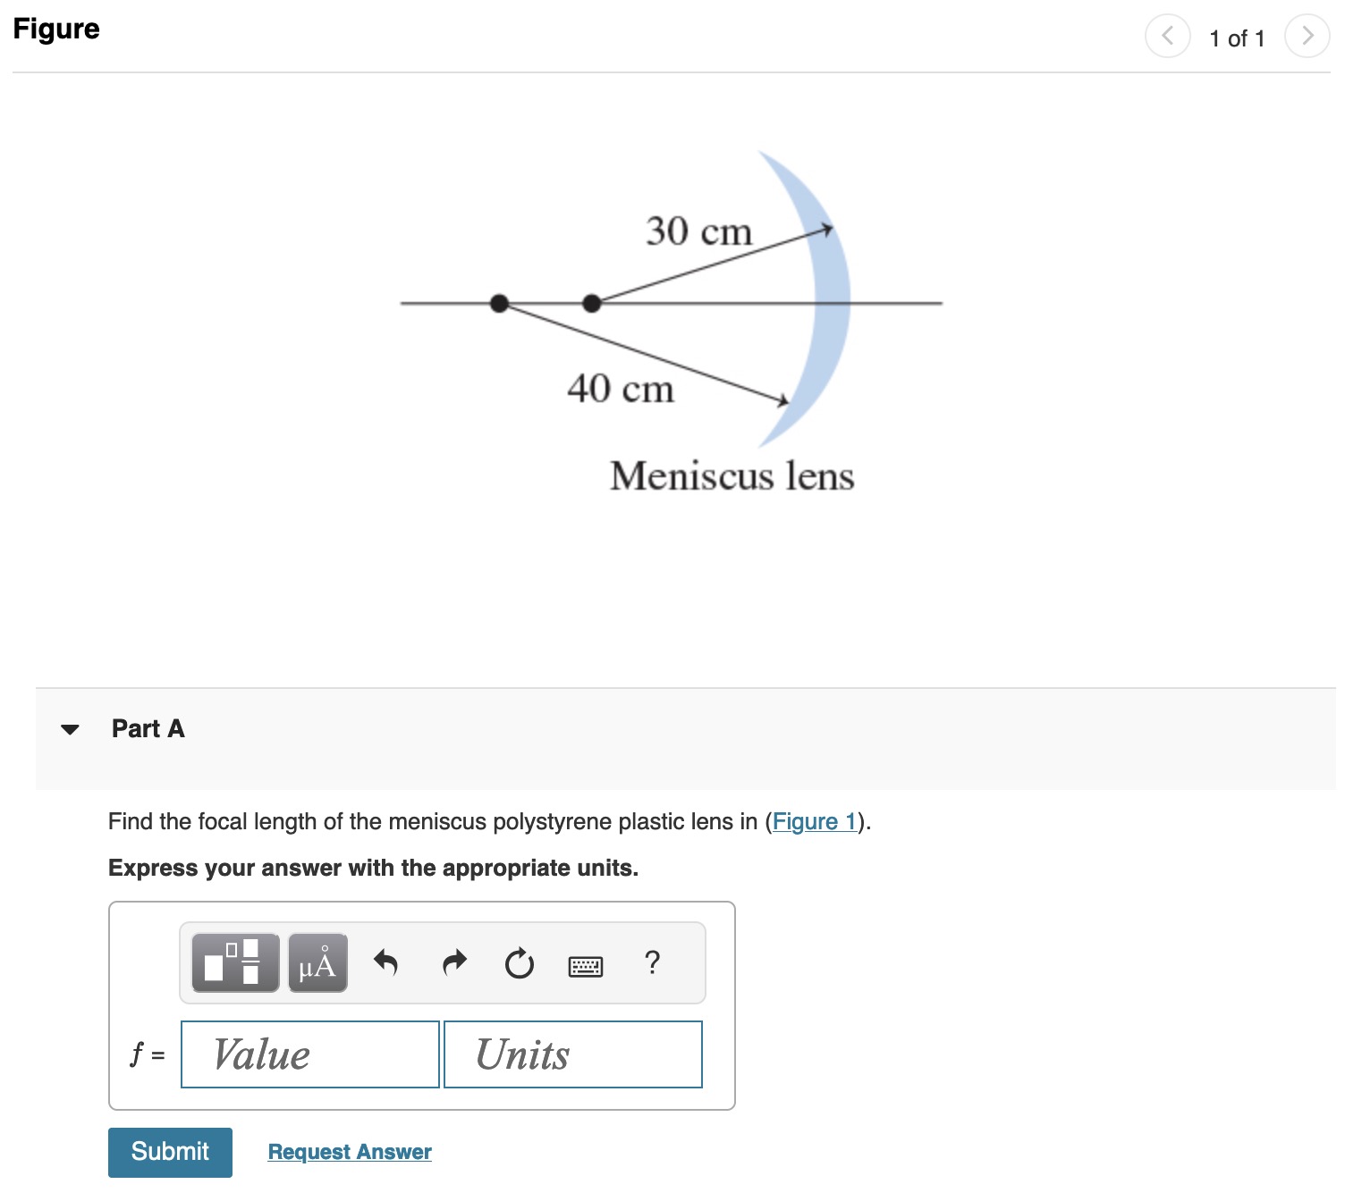Undo the last equation entry

click(x=388, y=963)
